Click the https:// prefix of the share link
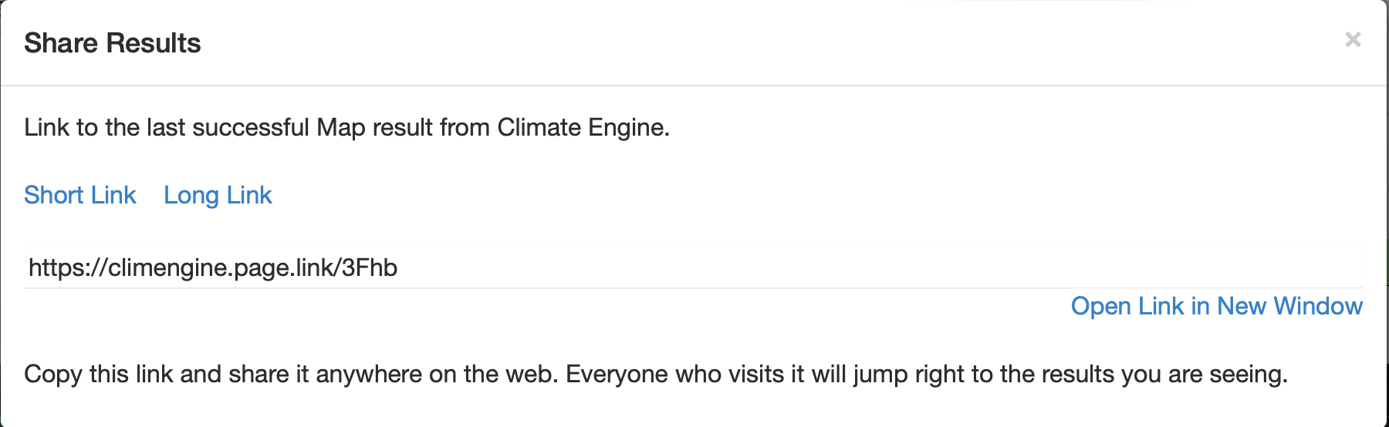This screenshot has height=427, width=1389. click(x=66, y=267)
